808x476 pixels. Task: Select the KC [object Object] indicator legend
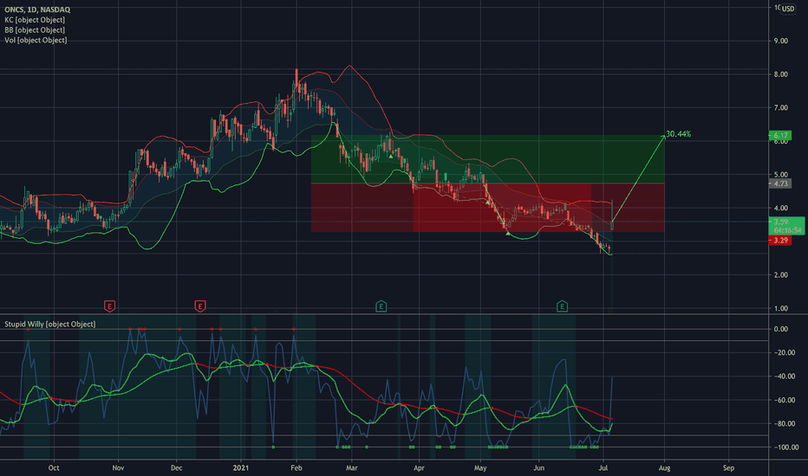35,20
